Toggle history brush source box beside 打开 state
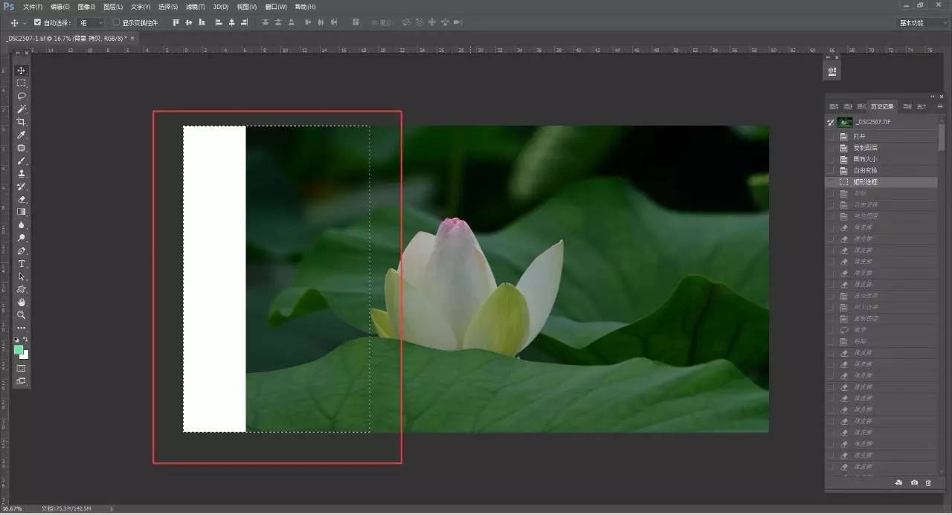The width and height of the screenshot is (952, 515). tap(831, 137)
